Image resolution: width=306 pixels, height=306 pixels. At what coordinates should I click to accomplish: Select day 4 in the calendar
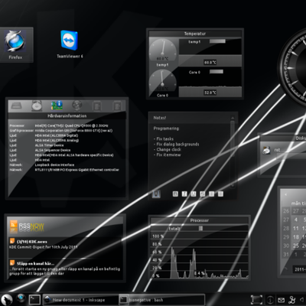pos(296,220)
